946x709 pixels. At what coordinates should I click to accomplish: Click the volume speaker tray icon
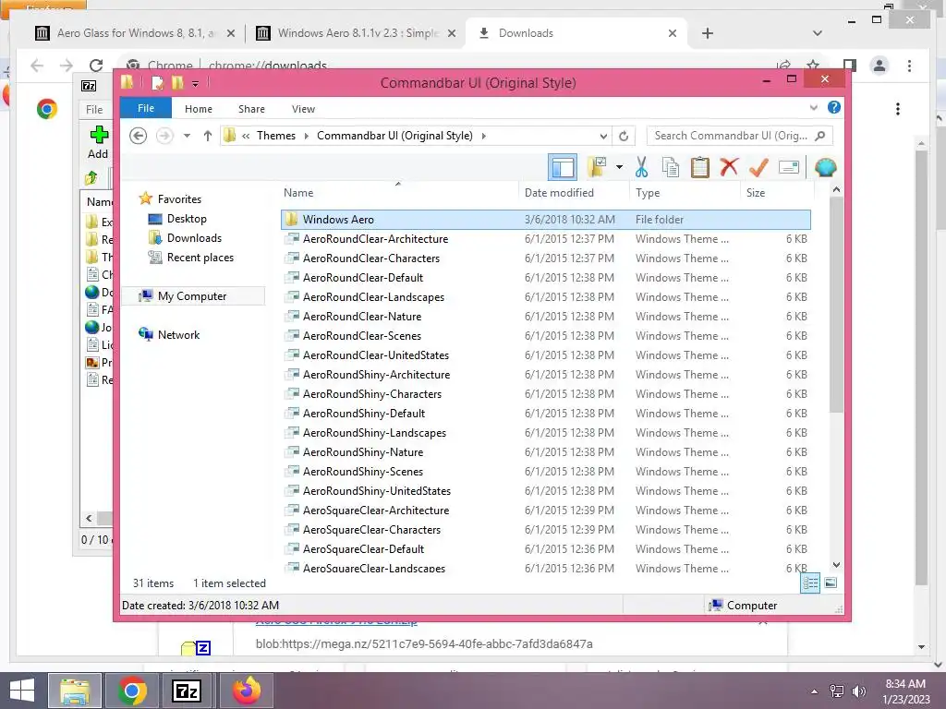click(859, 691)
